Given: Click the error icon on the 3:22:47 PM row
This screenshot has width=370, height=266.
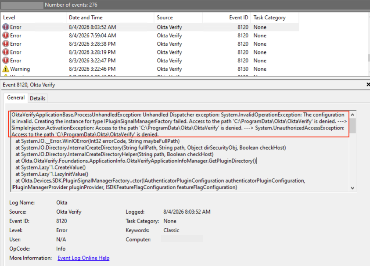Looking at the screenshot, I should coord(6,61).
